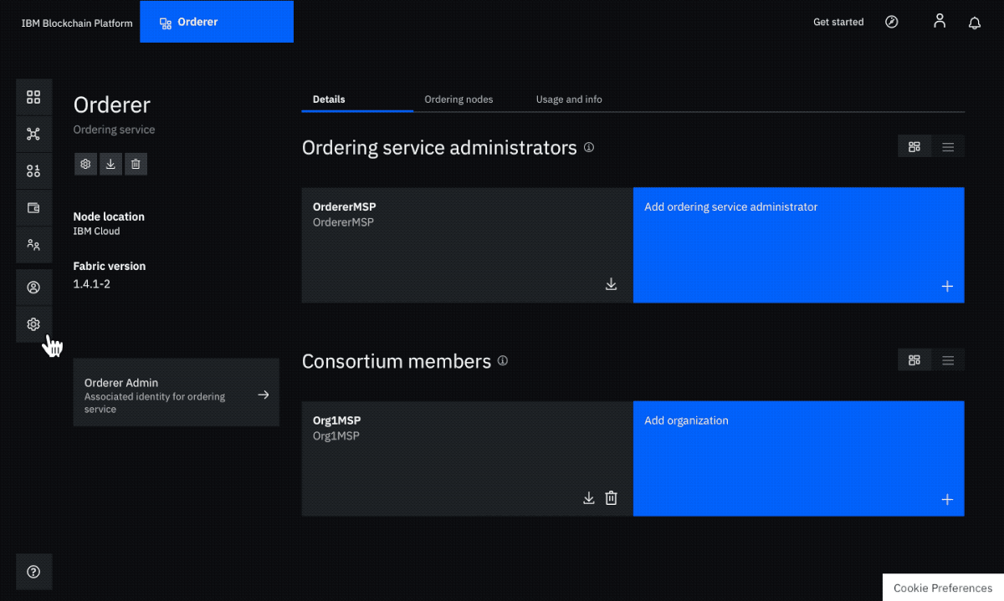The height and width of the screenshot is (601, 1004).
Task: Switch to the Ordering nodes tab
Action: (458, 99)
